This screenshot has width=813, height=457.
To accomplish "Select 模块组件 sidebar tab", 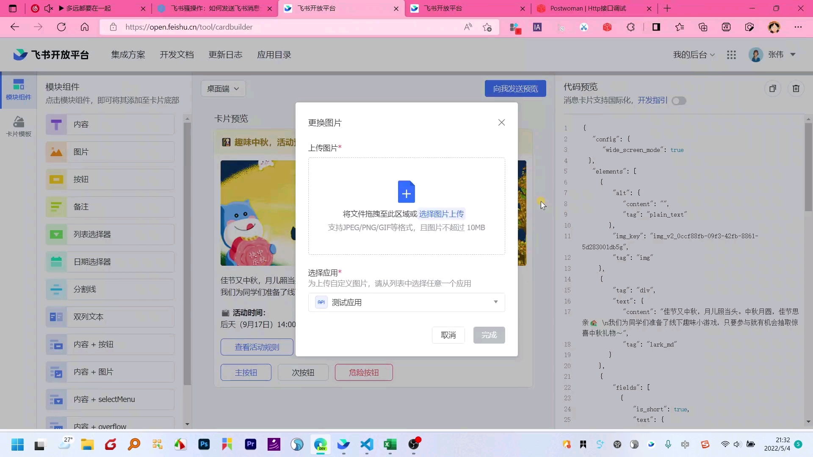I will [18, 90].
